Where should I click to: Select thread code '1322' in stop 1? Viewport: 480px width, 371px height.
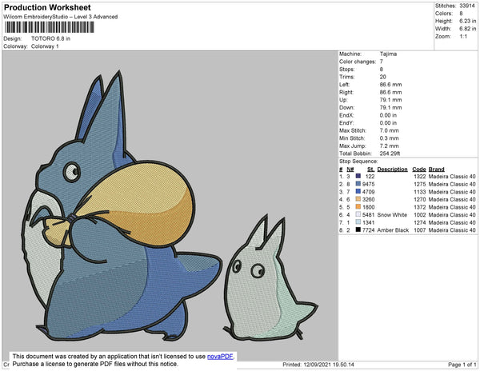[x=420, y=176]
